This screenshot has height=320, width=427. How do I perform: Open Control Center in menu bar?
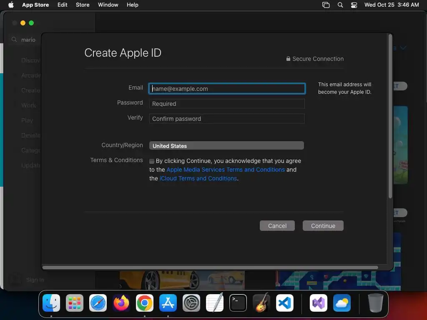coord(354,5)
